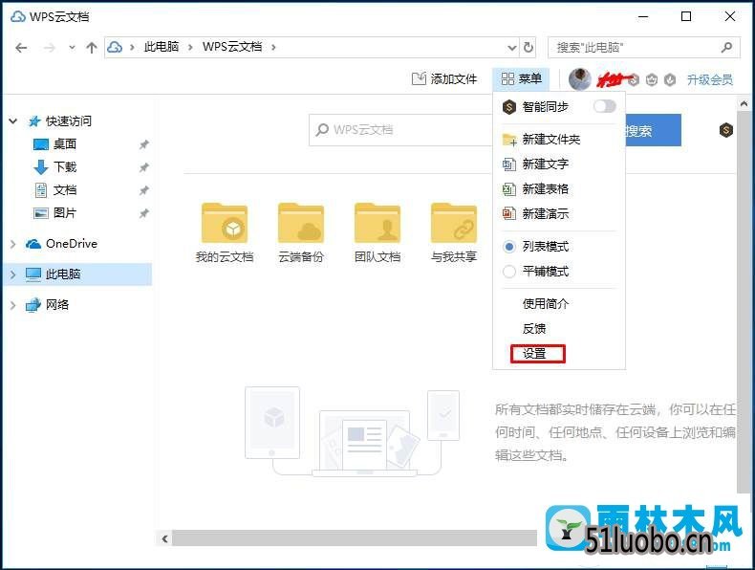Open 设置 from the menu
The width and height of the screenshot is (755, 570).
click(534, 354)
